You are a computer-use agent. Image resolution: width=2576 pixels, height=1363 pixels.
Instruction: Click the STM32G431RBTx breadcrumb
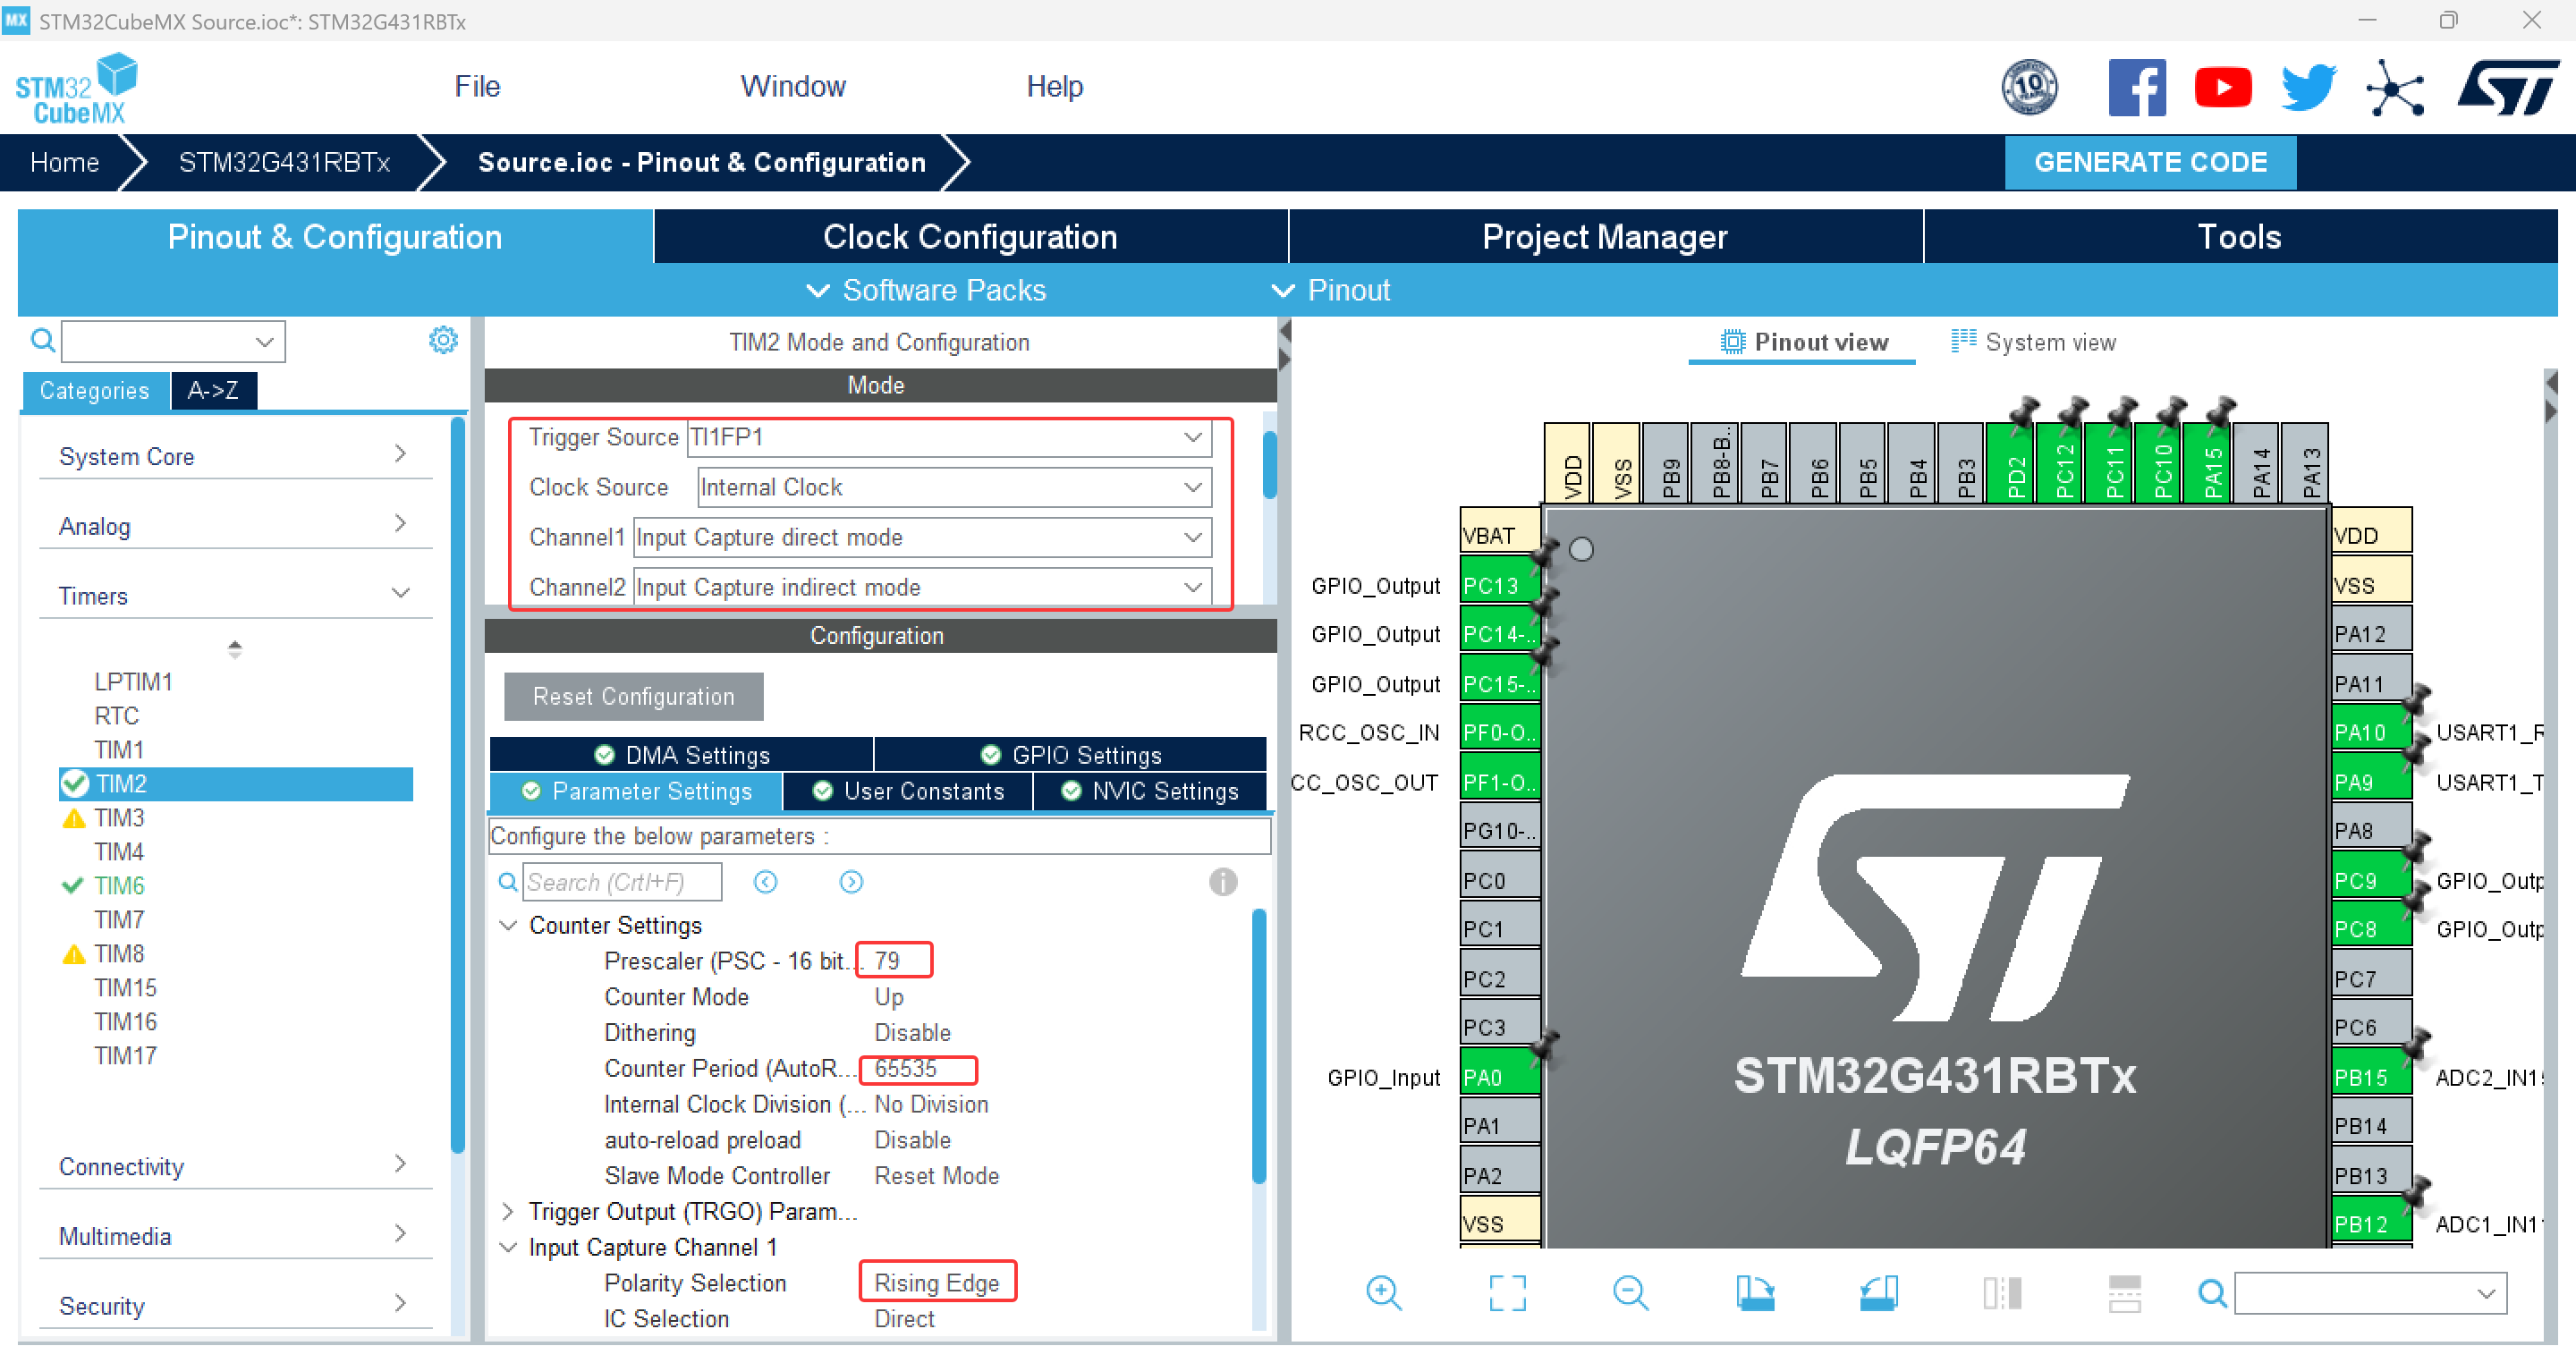tap(284, 162)
